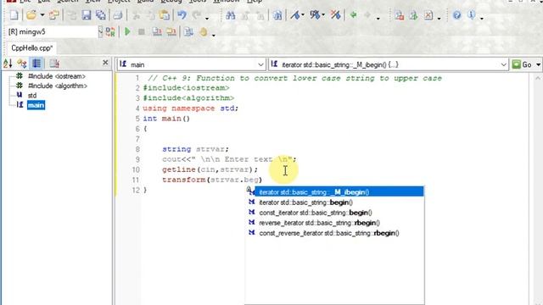The width and height of the screenshot is (543, 305).
Task: Click the Save All icon
Action: tap(100, 15)
